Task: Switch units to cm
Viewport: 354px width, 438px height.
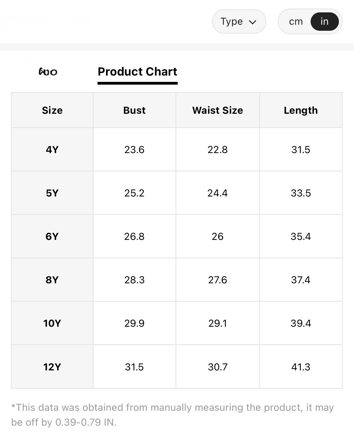Action: 296,21
